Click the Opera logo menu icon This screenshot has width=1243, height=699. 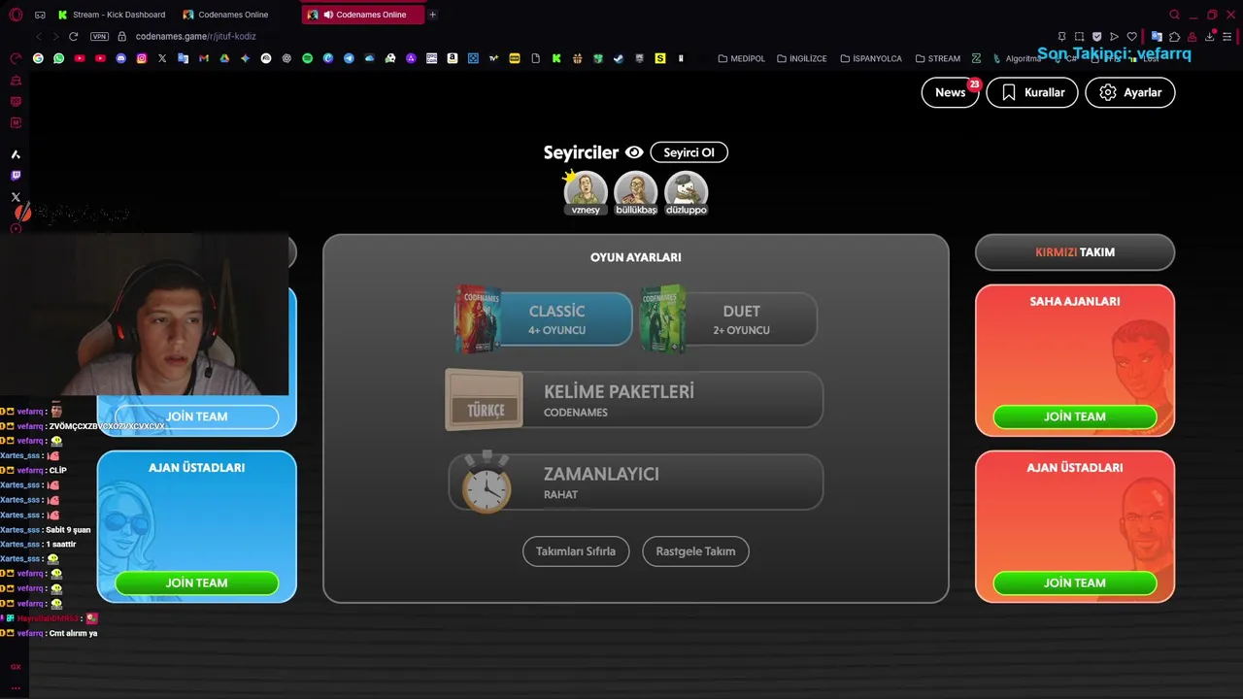point(16,15)
